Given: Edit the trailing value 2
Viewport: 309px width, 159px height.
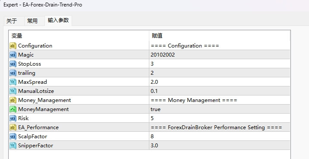Looking at the screenshot, I should coord(220,73).
